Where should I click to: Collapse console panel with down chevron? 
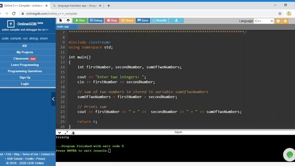(59, 133)
